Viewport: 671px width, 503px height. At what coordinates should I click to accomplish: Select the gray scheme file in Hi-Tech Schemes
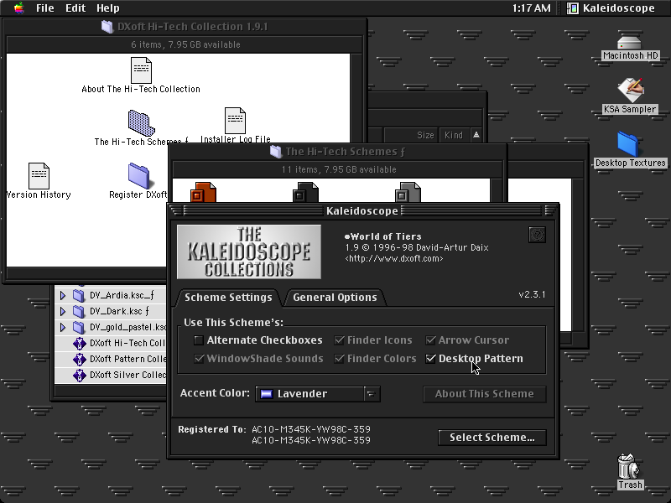(x=408, y=193)
